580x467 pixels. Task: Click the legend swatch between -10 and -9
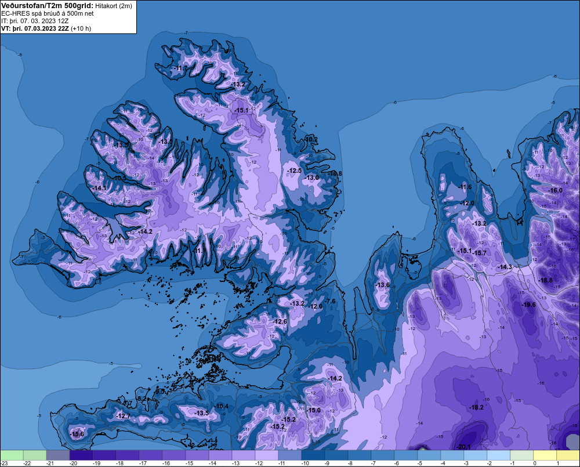(x=313, y=455)
